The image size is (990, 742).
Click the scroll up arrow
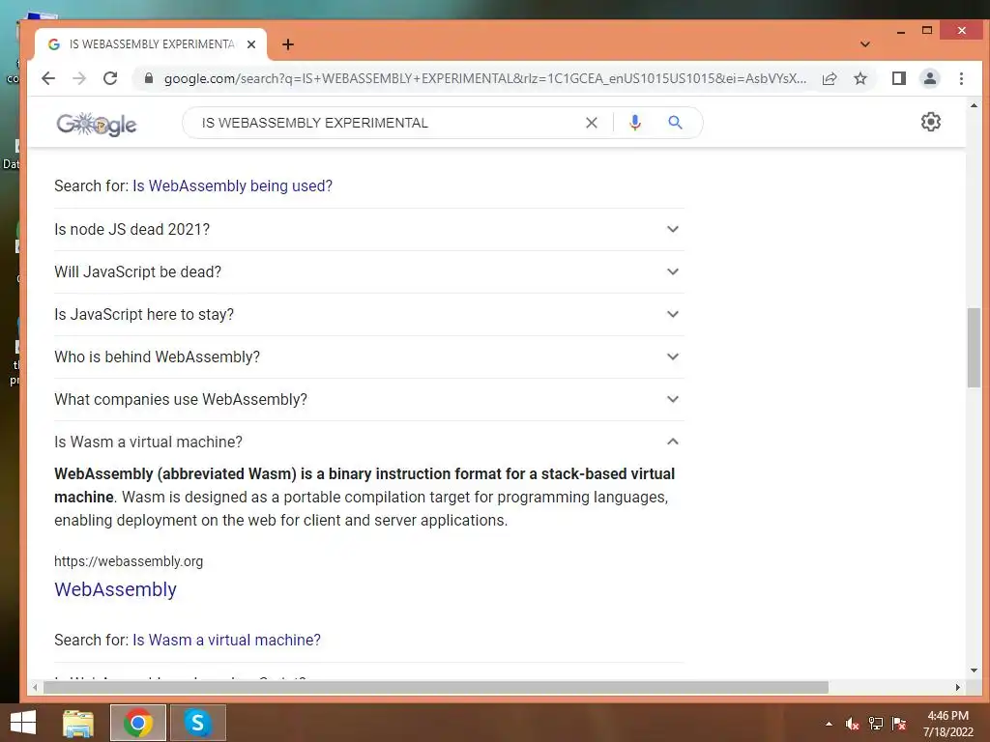point(973,106)
